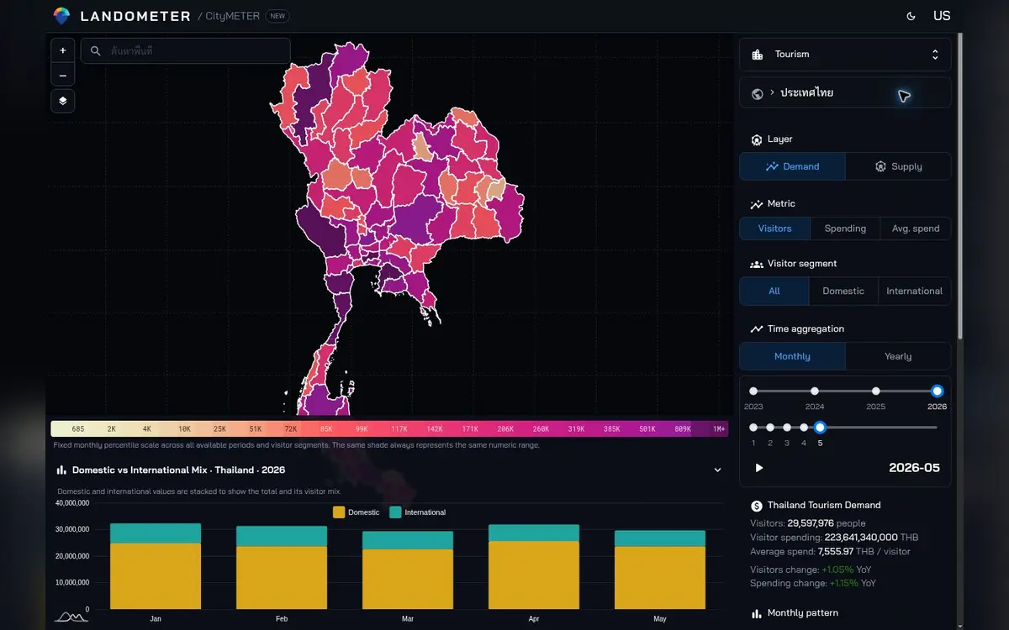This screenshot has width=1009, height=630.
Task: Choose the Visitors metric
Action: [775, 228]
